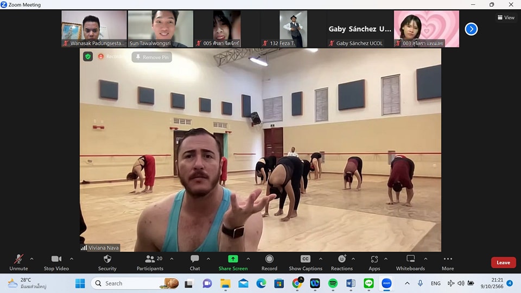
Task: Click the green Share Screen icon
Action: click(233, 259)
